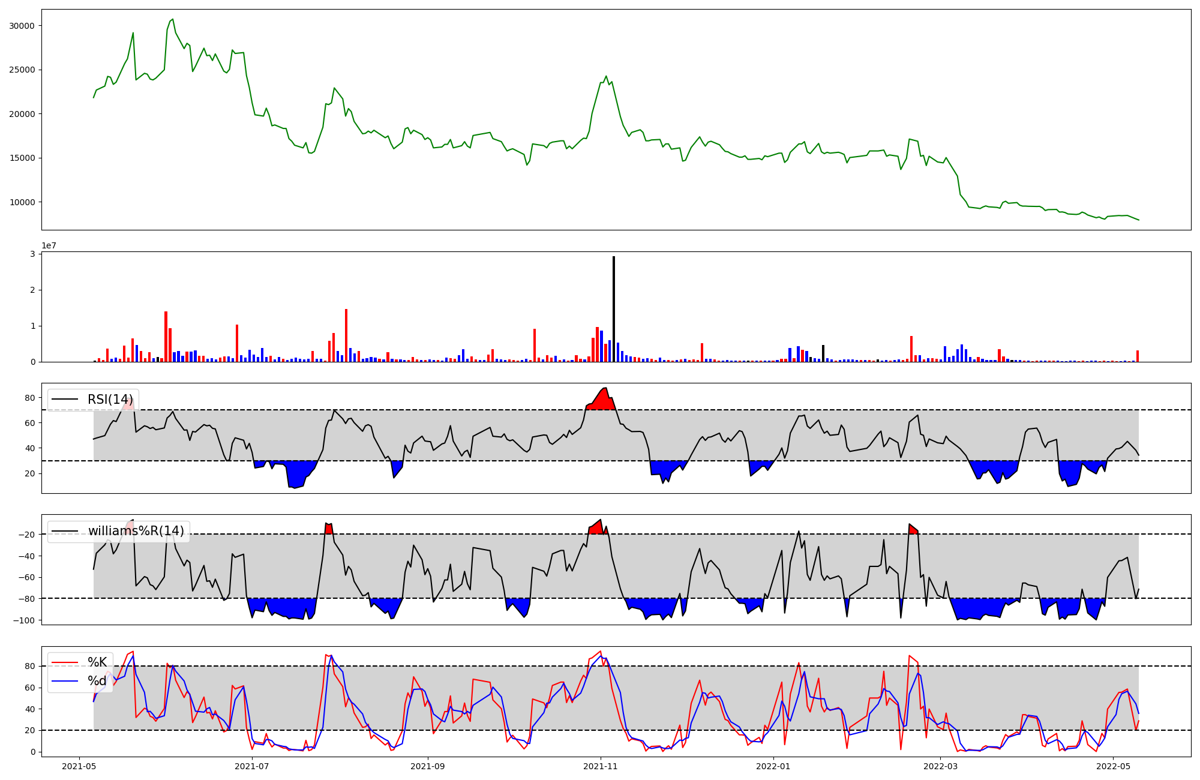Click the 10000 price axis tick label
Viewport: 1200px width, 780px height.
(22, 202)
